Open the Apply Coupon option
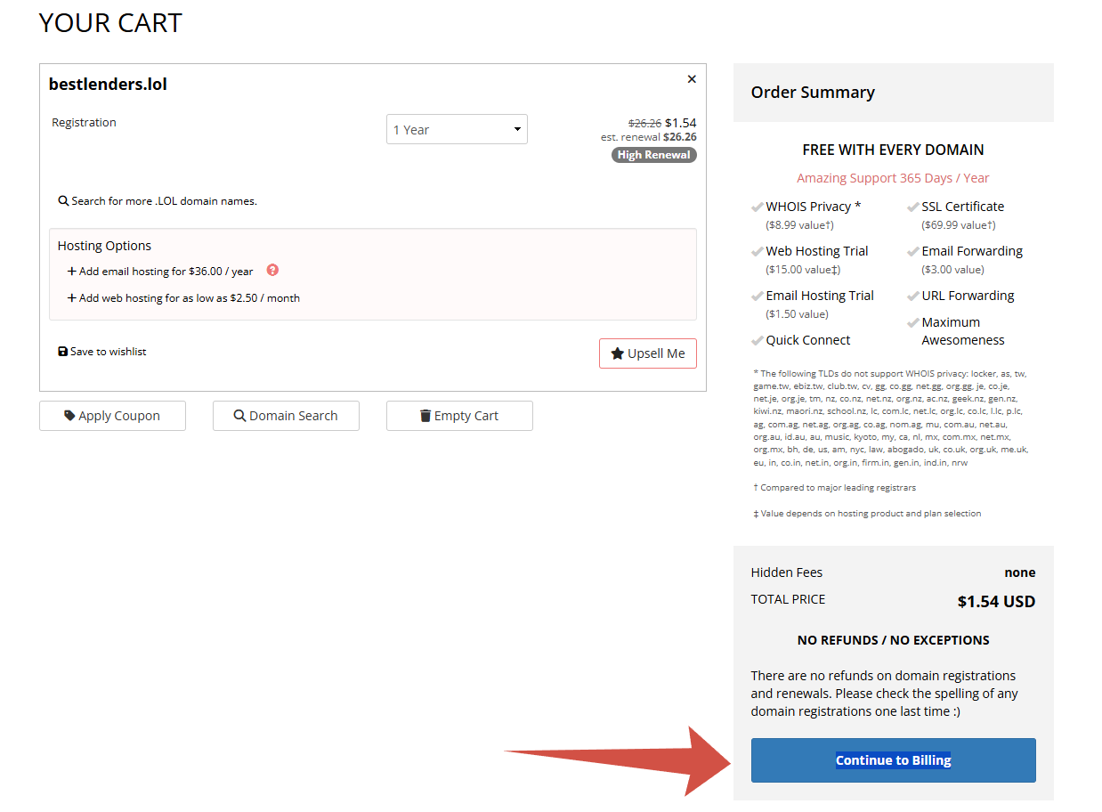This screenshot has height=812, width=1102. point(112,416)
